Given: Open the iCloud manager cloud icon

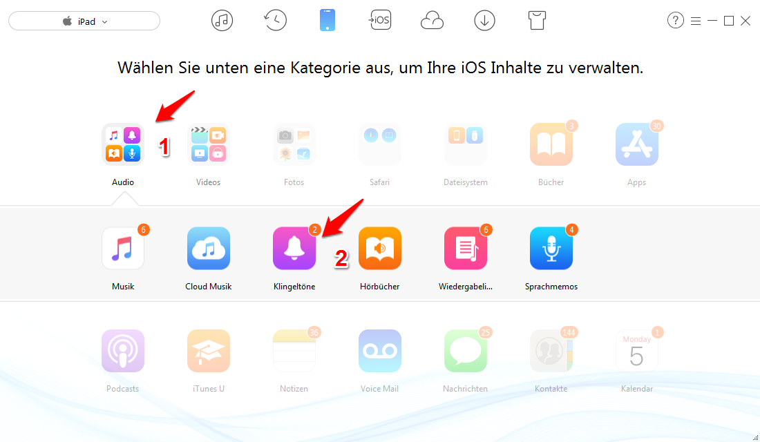Looking at the screenshot, I should 432,21.
